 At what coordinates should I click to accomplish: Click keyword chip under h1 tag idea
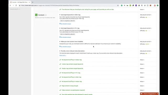click(x=67, y=34)
